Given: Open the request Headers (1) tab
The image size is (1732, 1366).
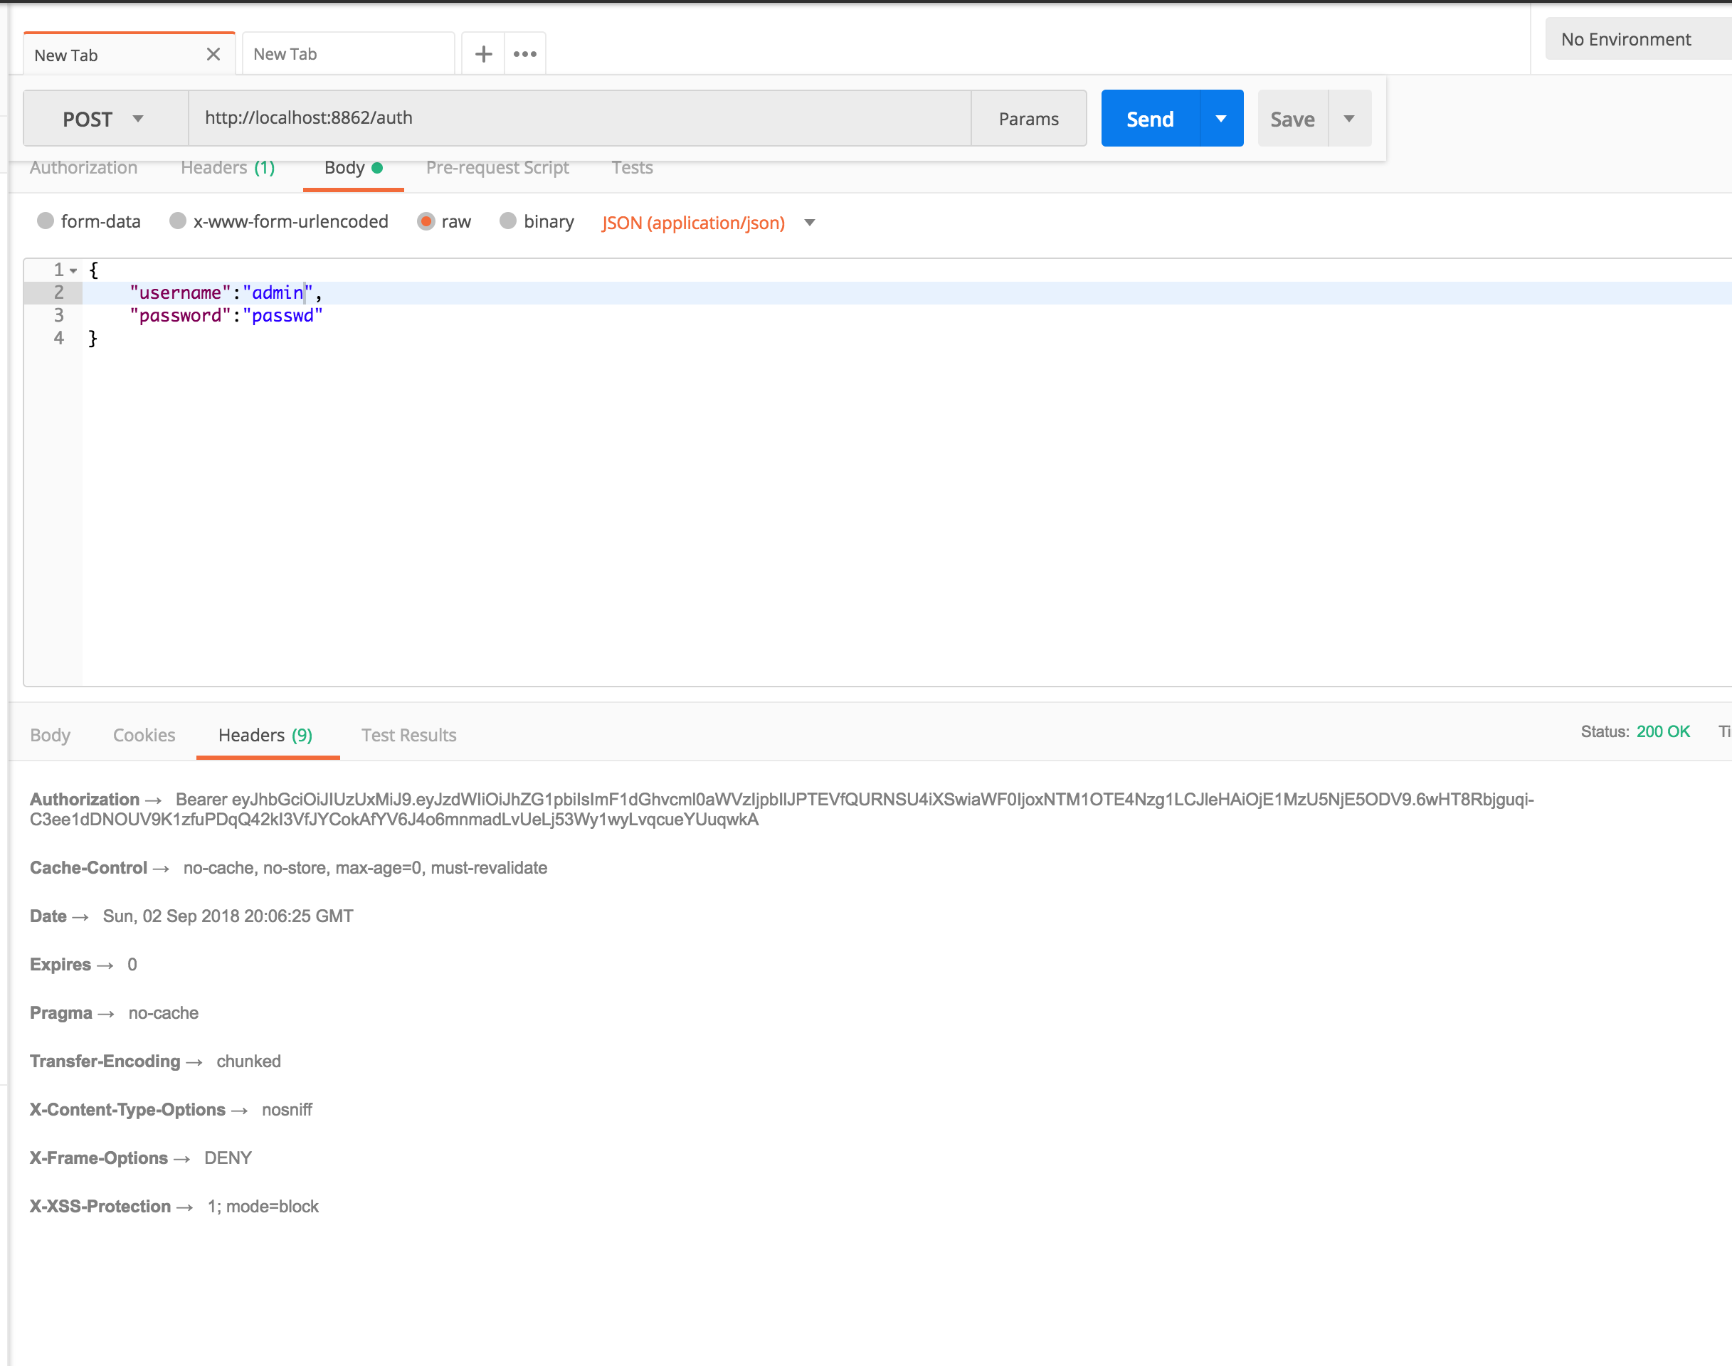Looking at the screenshot, I should click(227, 168).
